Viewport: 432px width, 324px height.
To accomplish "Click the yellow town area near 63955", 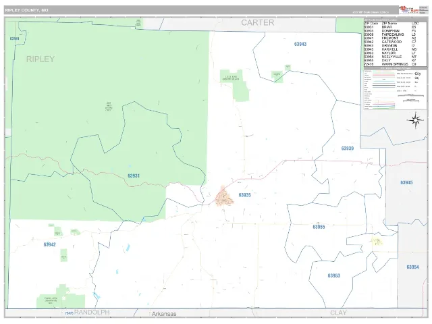I will [x=377, y=242].
